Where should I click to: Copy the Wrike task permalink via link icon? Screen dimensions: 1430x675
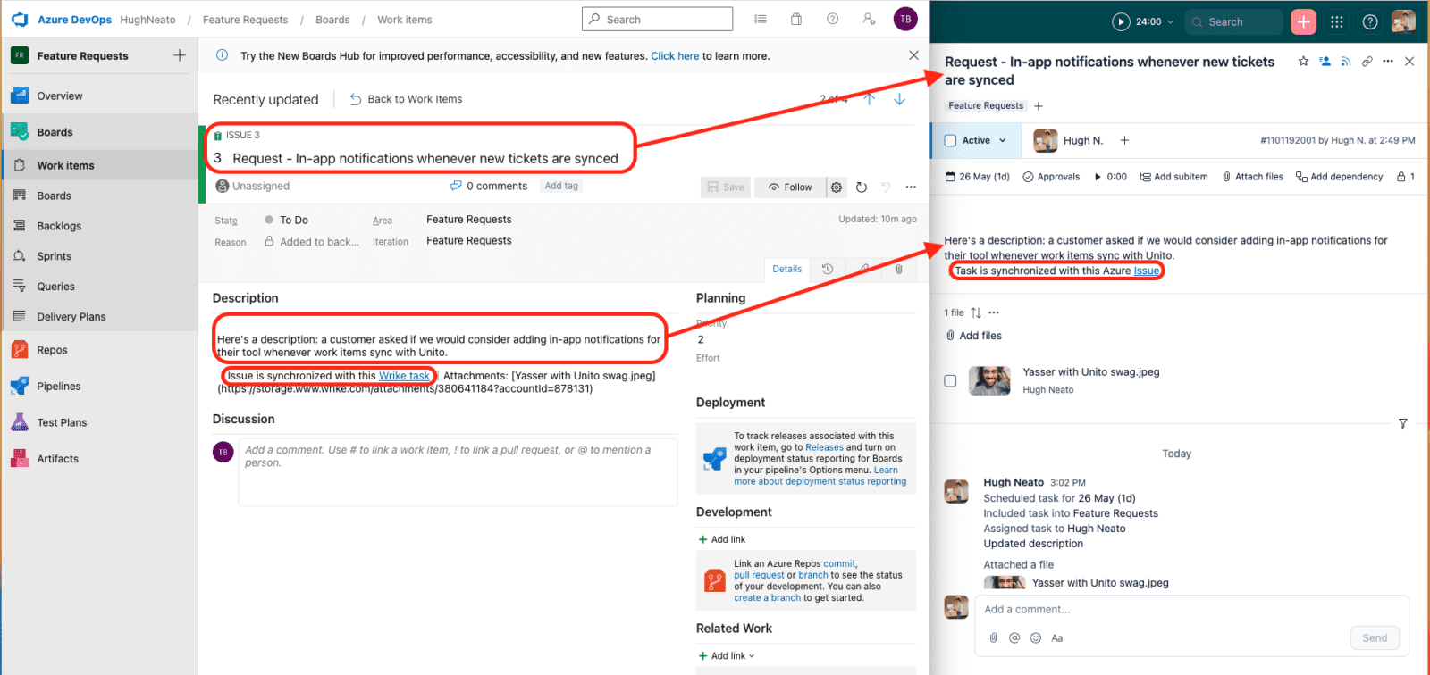[x=1367, y=62]
